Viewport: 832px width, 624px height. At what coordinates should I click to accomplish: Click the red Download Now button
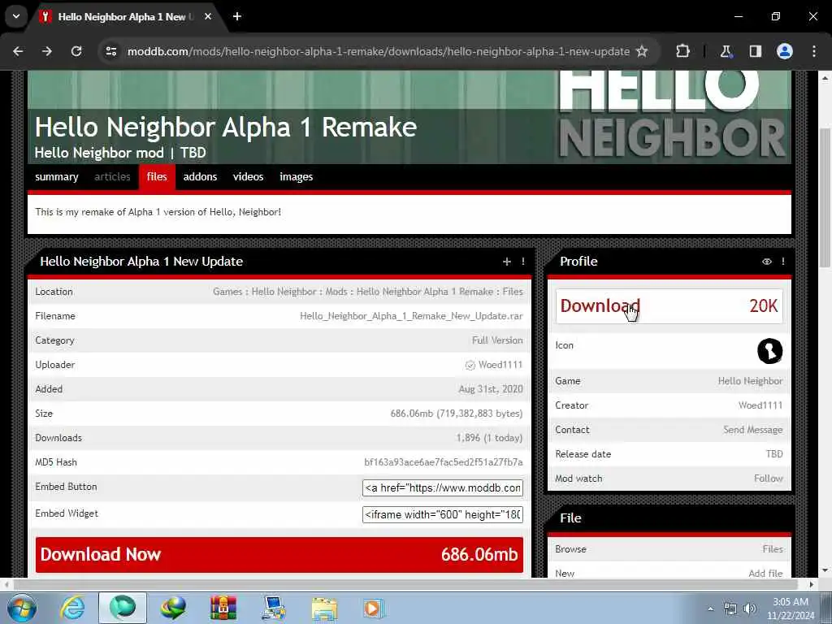tap(279, 554)
